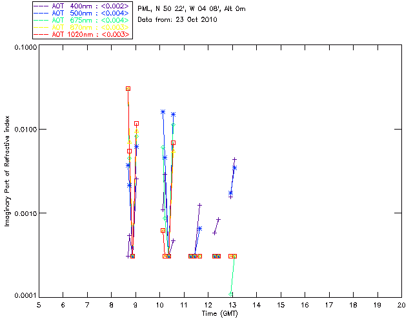Click the 'AOT 675nm : <0.004>' legend text
Viewport: 413px width, 330px height.
click(x=90, y=20)
